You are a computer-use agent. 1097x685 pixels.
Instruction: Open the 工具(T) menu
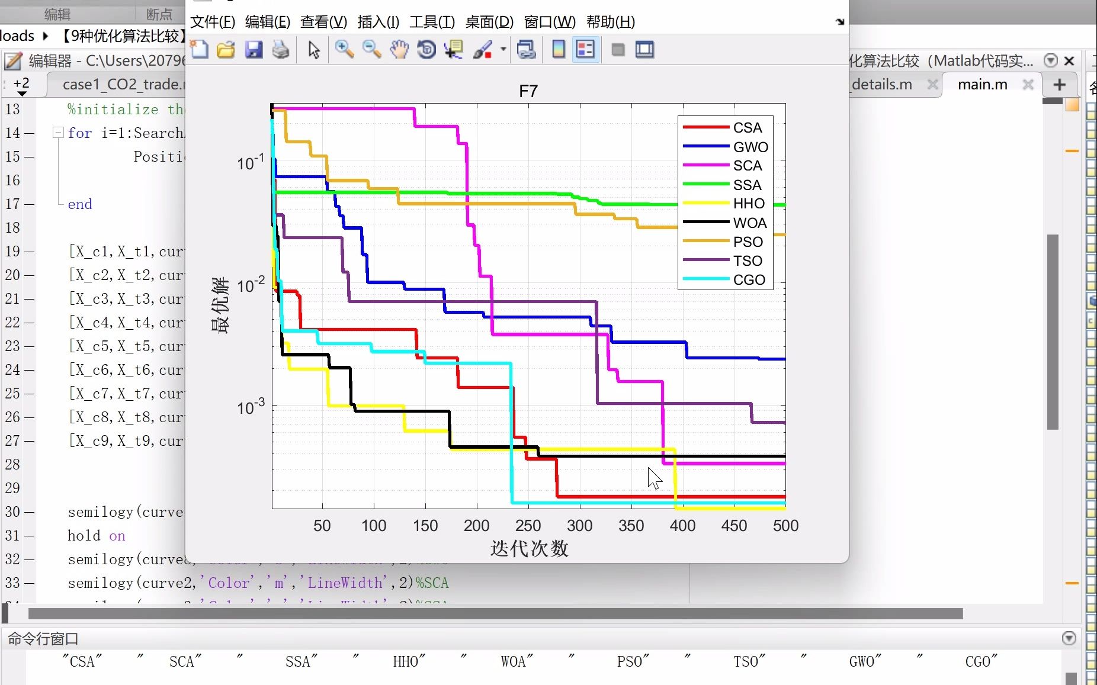tap(432, 22)
